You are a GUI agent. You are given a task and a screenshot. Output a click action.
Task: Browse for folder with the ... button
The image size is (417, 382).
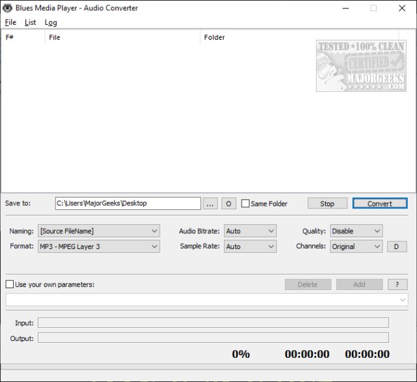point(210,204)
